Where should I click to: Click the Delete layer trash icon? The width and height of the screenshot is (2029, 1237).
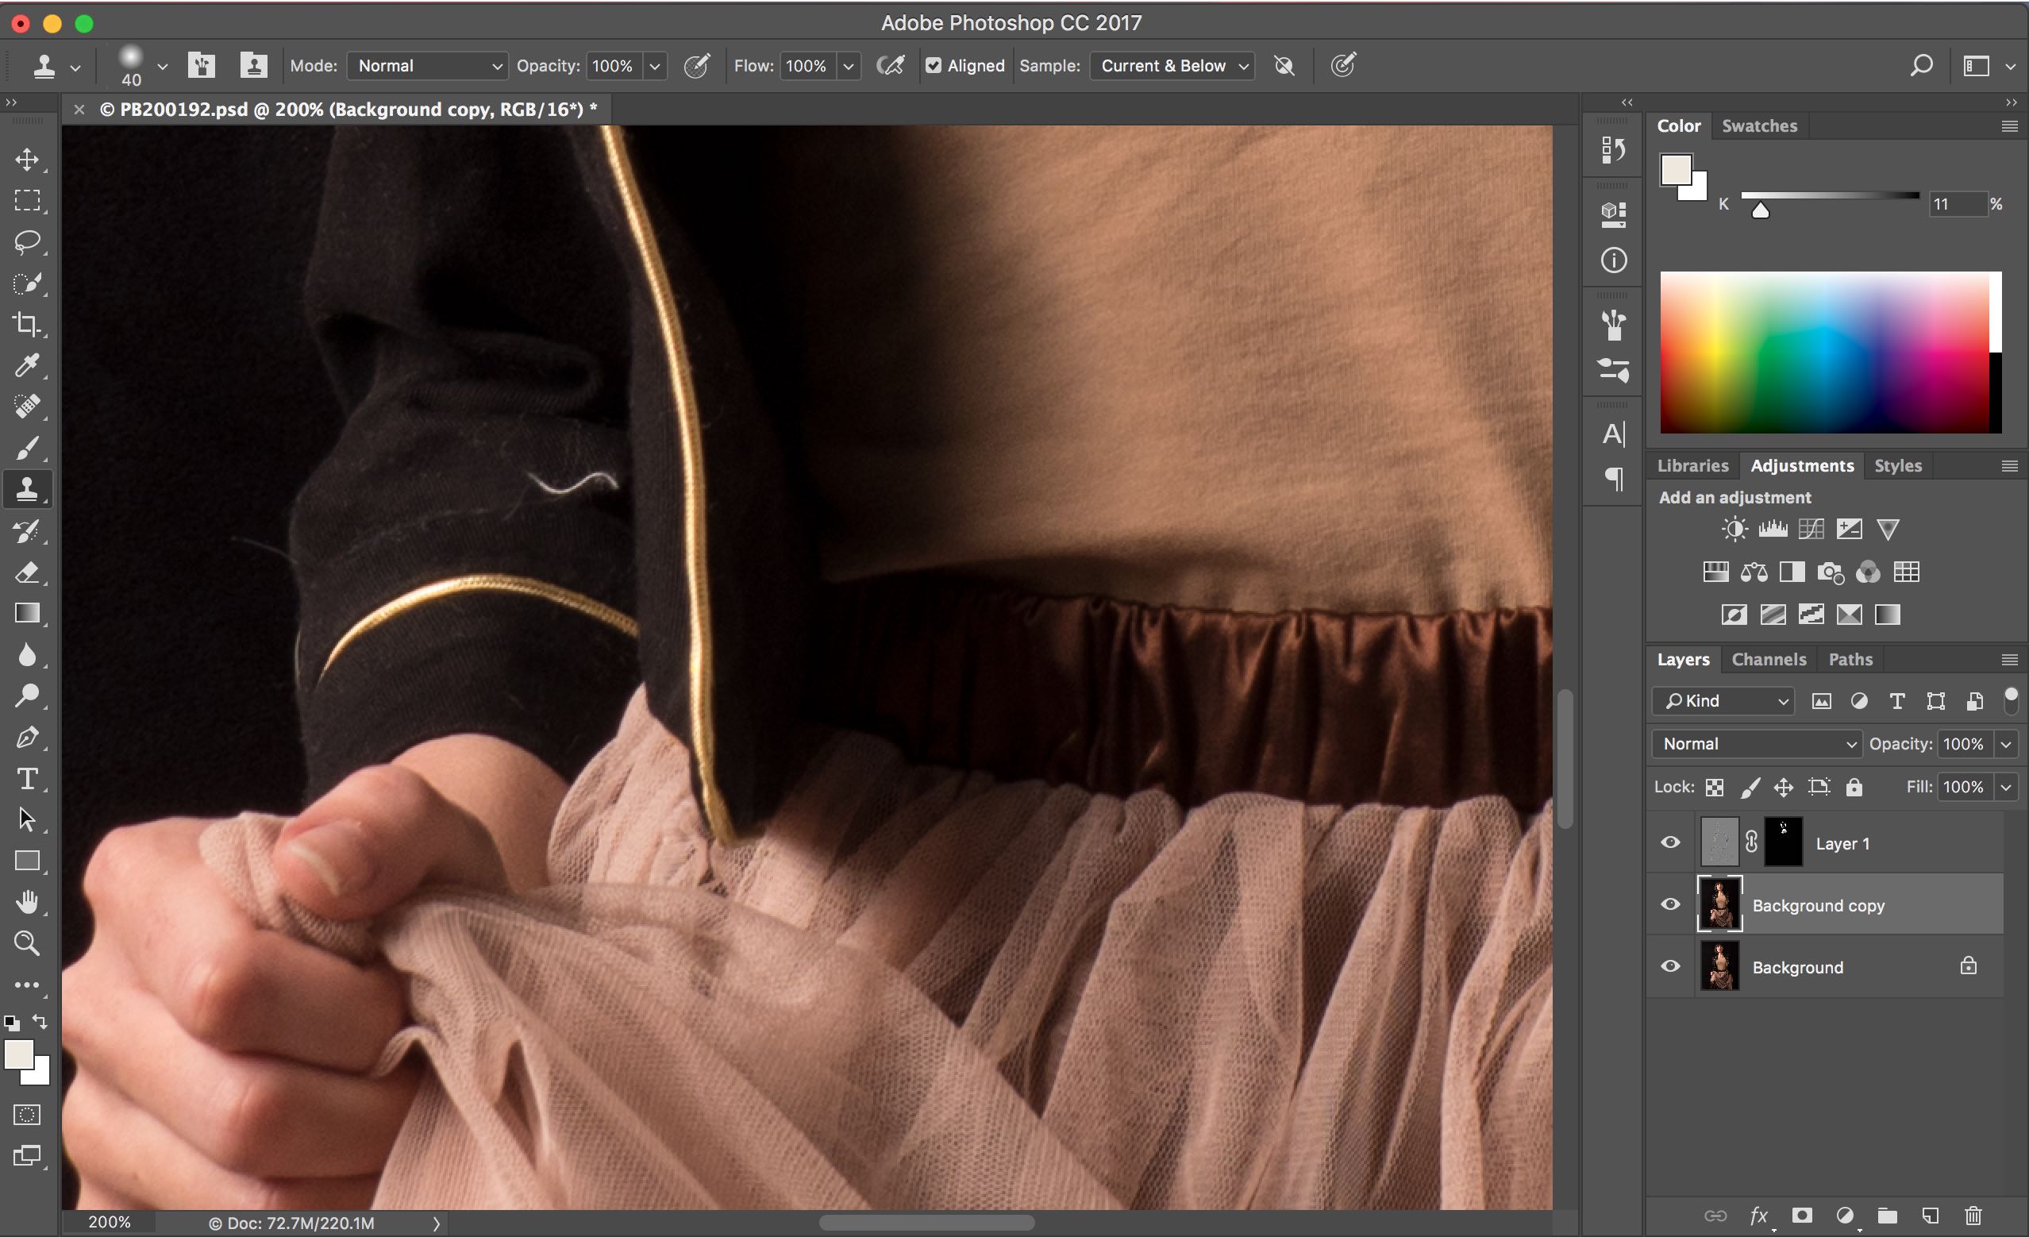(1973, 1216)
